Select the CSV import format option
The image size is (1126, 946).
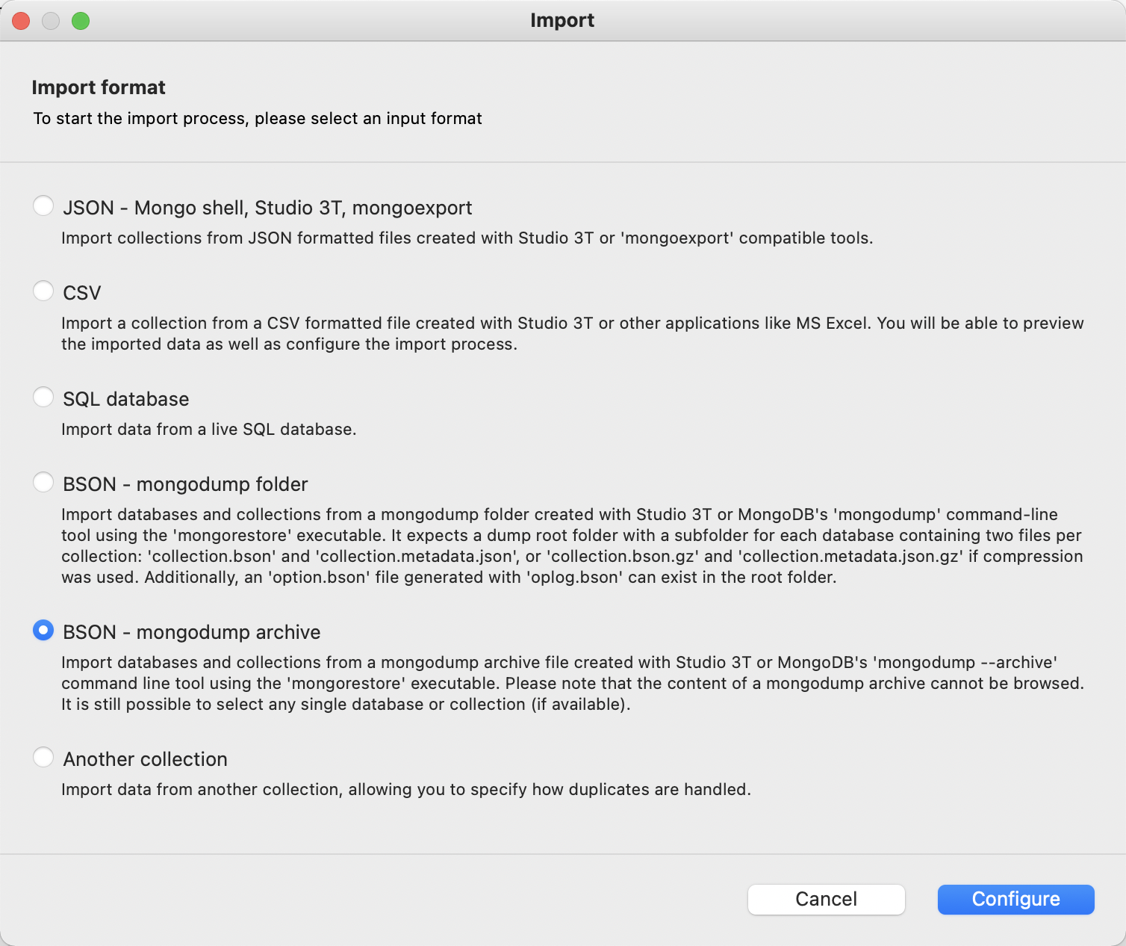click(43, 291)
